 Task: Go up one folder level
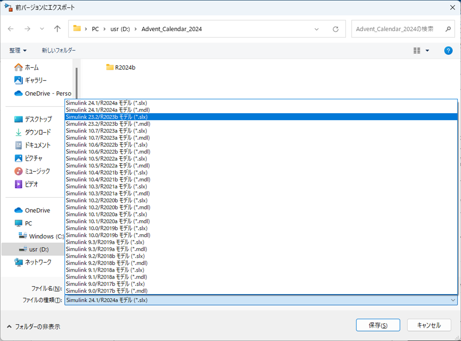[x=57, y=29]
